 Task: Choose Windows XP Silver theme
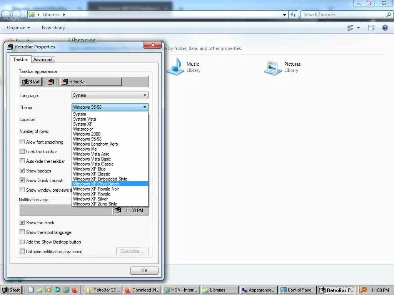(x=110, y=199)
